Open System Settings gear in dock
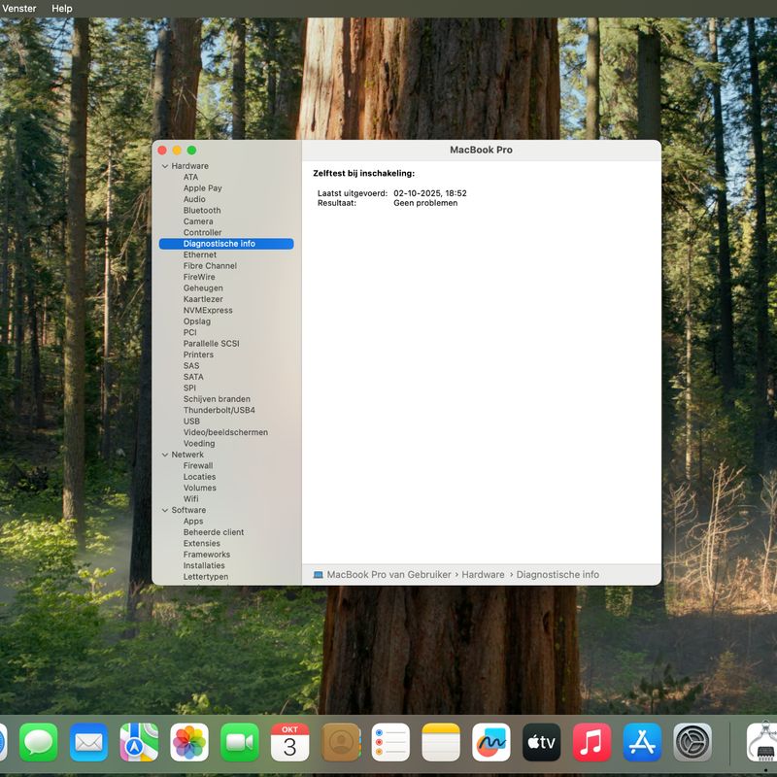This screenshot has width=777, height=777. pos(693,743)
